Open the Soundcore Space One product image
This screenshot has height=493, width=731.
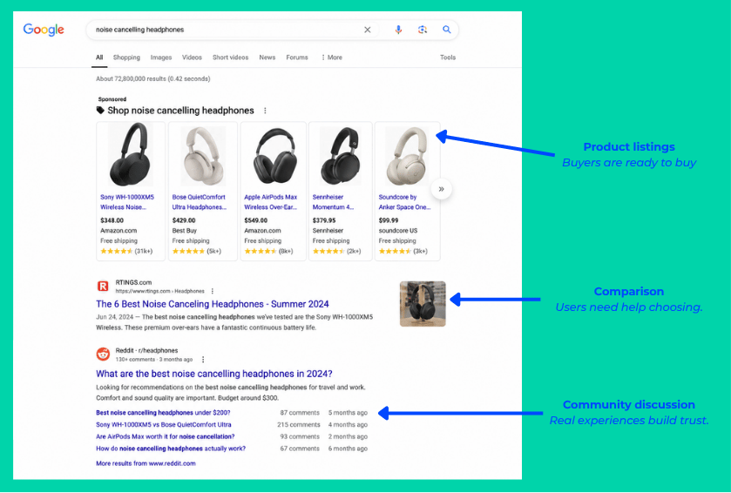point(407,156)
